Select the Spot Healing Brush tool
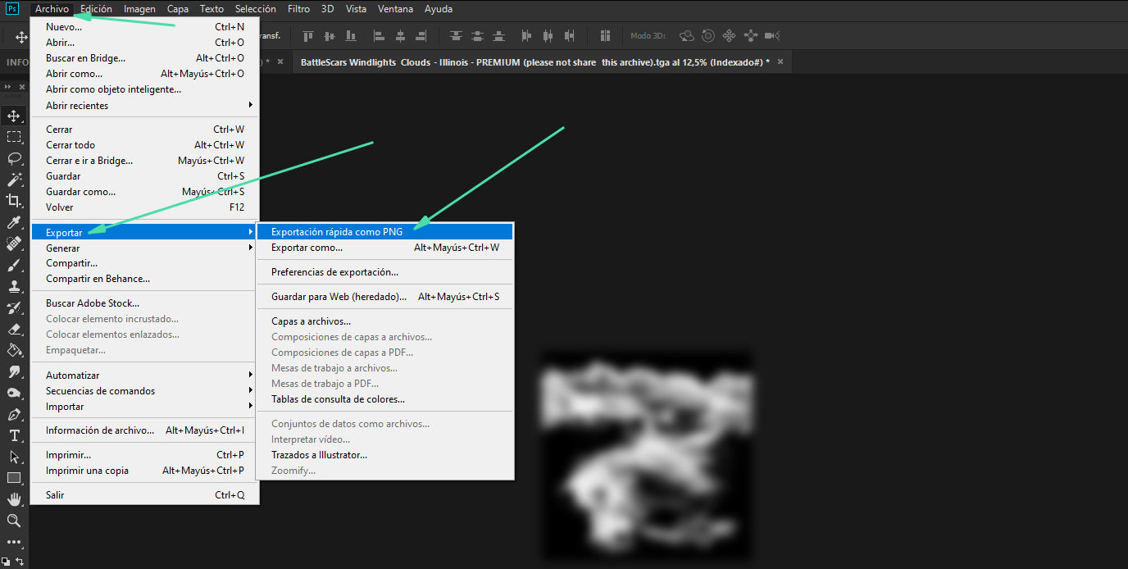This screenshot has height=569, width=1128. (14, 244)
